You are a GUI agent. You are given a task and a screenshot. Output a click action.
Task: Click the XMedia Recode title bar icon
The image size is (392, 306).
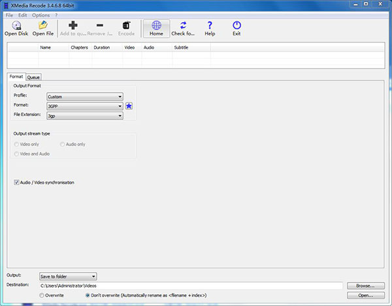pyautogui.click(x=5, y=5)
